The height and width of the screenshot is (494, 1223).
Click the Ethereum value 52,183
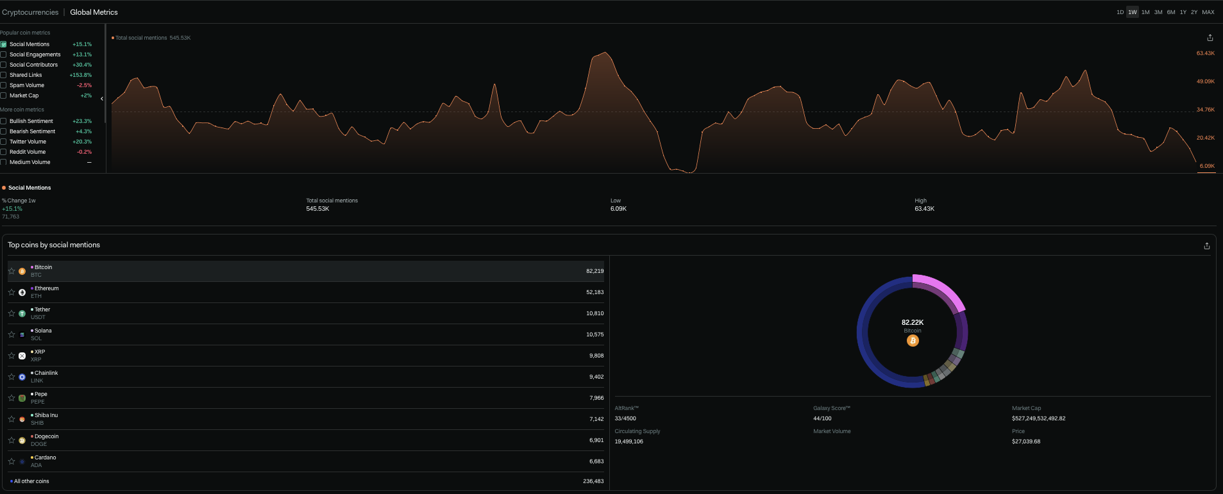pyautogui.click(x=595, y=292)
